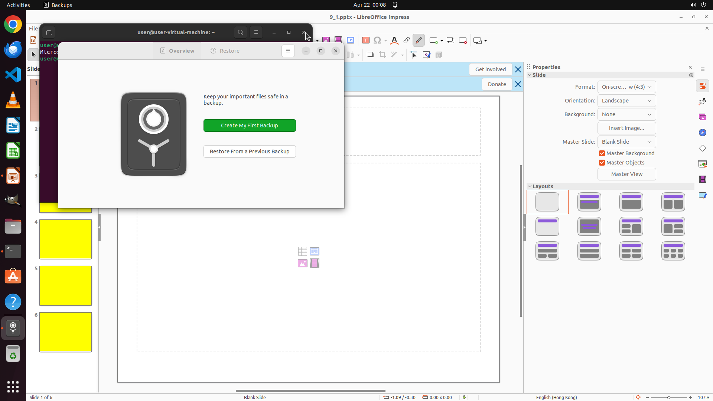Click the zoom slider in status bar
Image resolution: width=713 pixels, height=401 pixels.
669,397
